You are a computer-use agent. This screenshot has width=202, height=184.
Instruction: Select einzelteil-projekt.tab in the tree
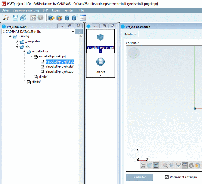click(60, 71)
